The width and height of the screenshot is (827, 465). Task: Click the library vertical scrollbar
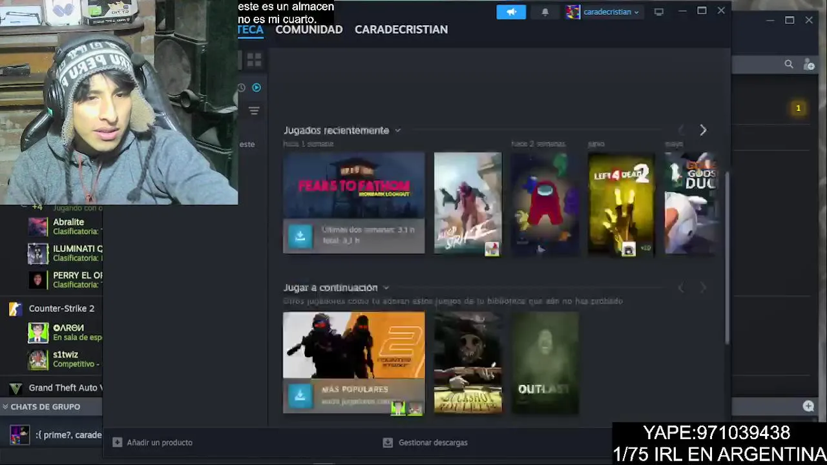(728, 258)
